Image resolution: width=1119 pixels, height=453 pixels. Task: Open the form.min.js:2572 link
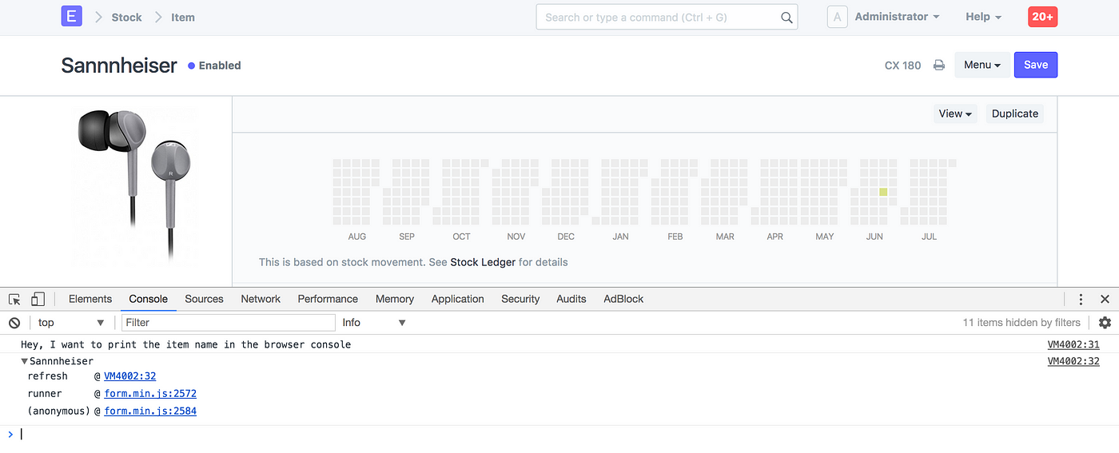click(x=150, y=394)
